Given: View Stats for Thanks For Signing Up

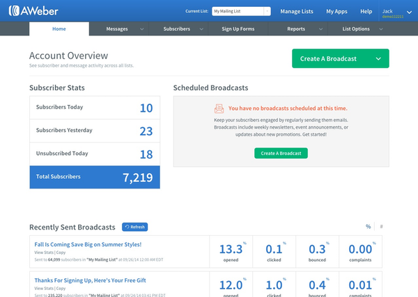Looking at the screenshot, I should 44,288.
